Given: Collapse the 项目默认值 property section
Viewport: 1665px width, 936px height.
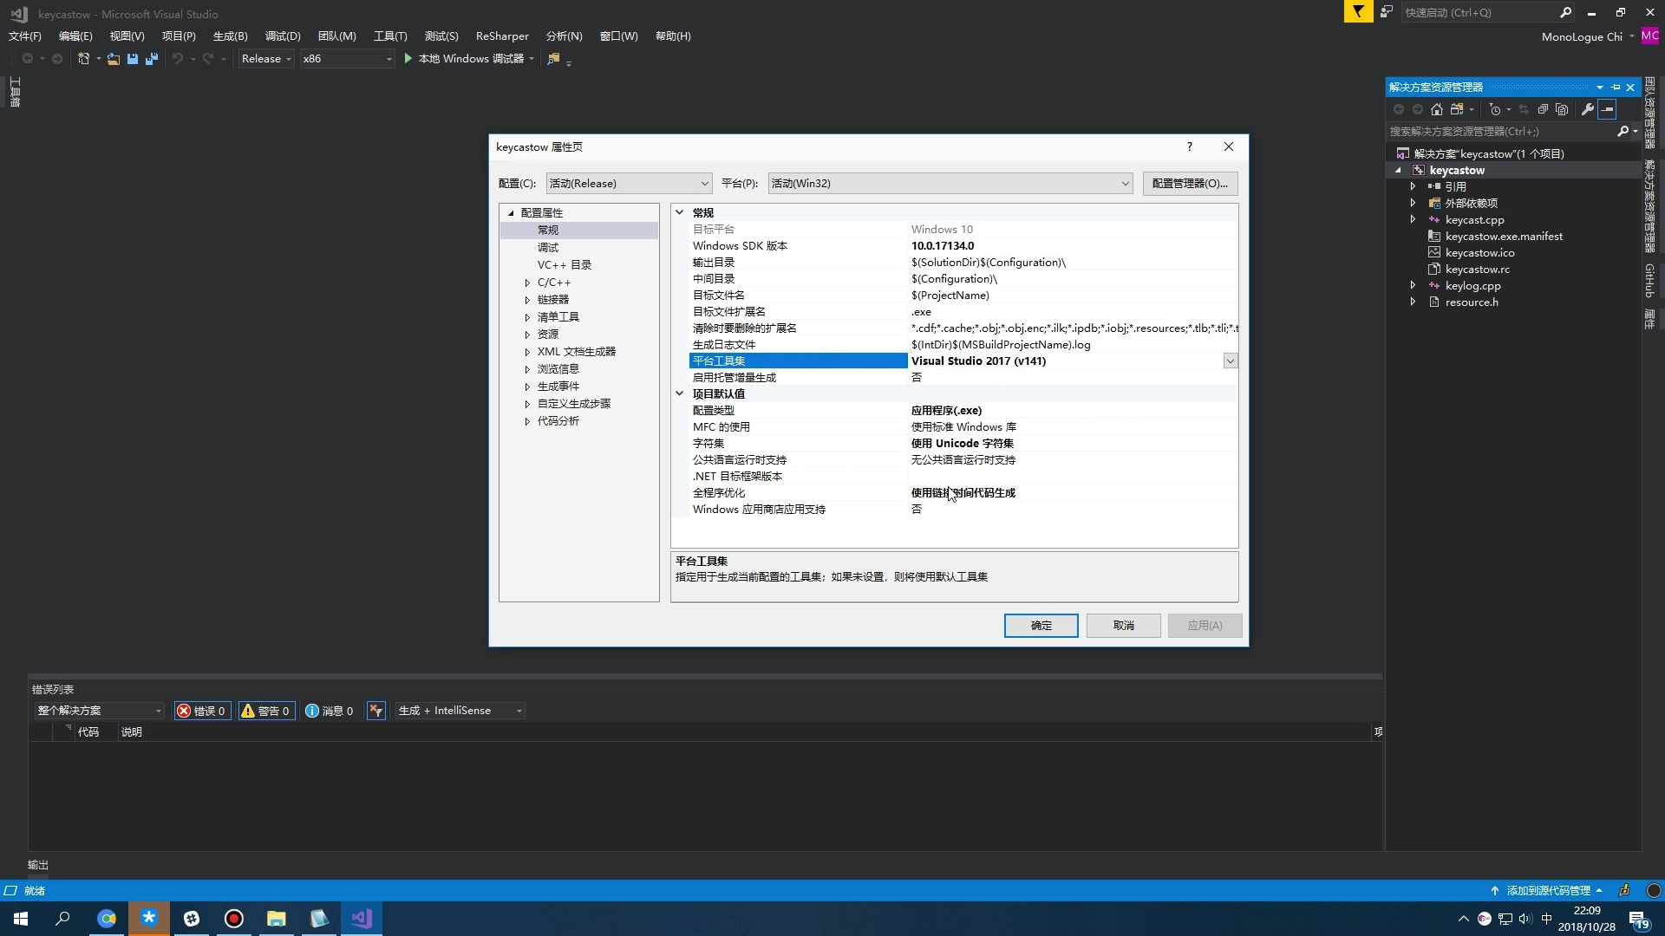Looking at the screenshot, I should (x=680, y=393).
